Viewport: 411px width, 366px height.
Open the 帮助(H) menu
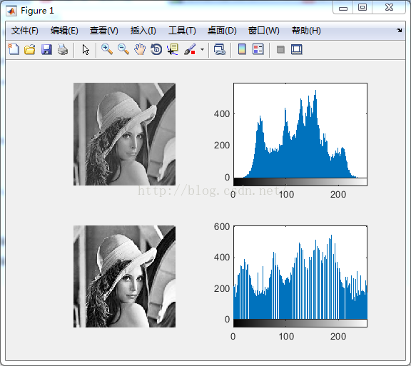tap(306, 31)
